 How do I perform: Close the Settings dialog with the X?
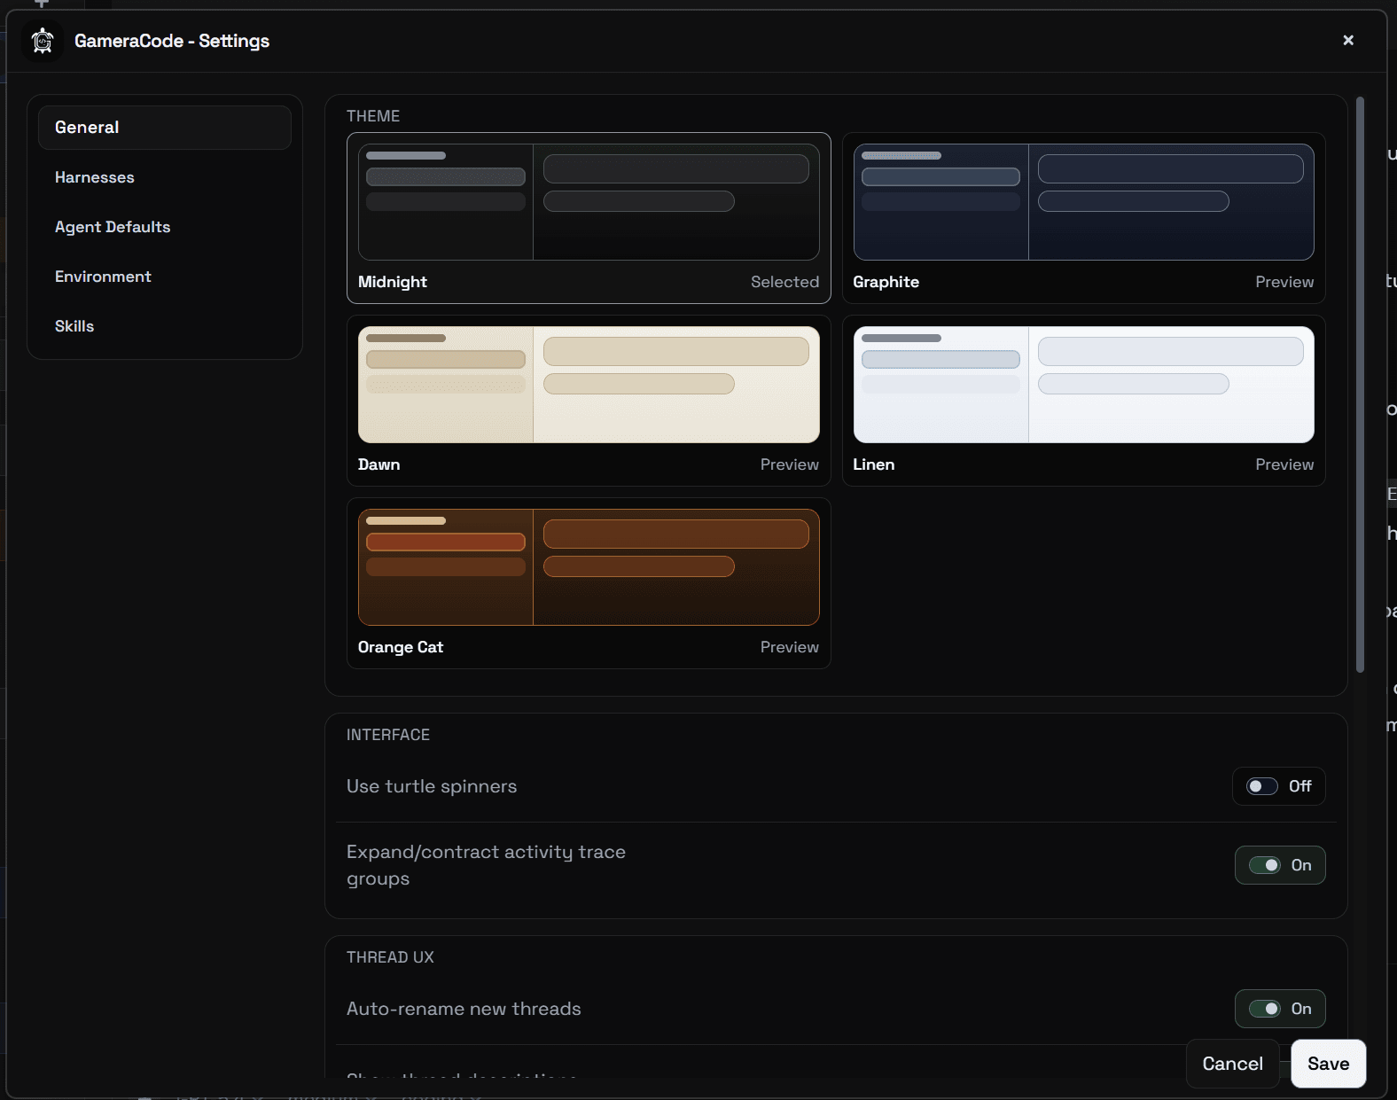(1348, 40)
